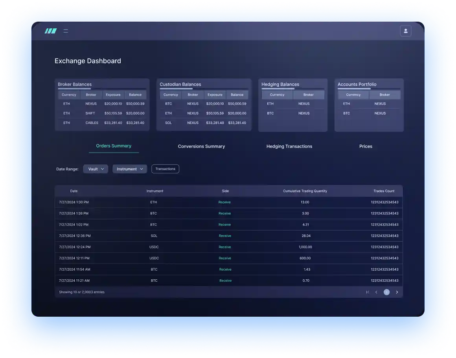Go to next page arrow

[397, 292]
